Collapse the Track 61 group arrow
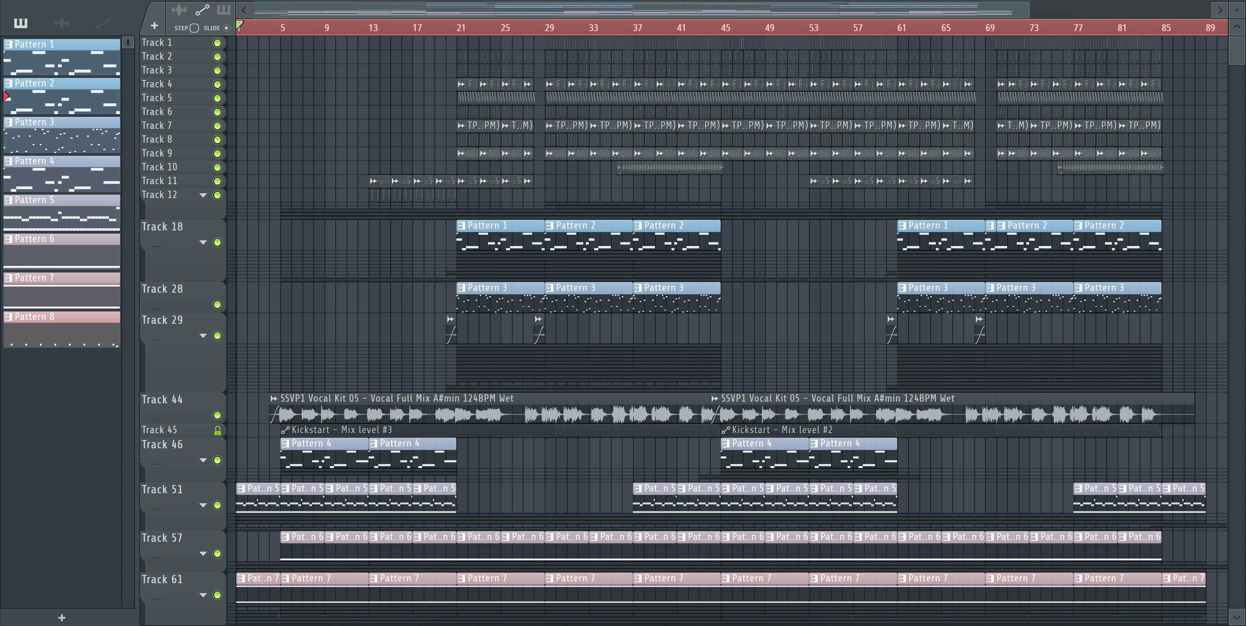Screen dimensions: 1246x626 click(203, 595)
